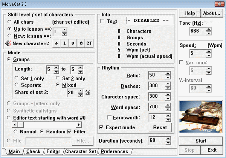Uncheck Expert mode checkbox

click(x=101, y=127)
